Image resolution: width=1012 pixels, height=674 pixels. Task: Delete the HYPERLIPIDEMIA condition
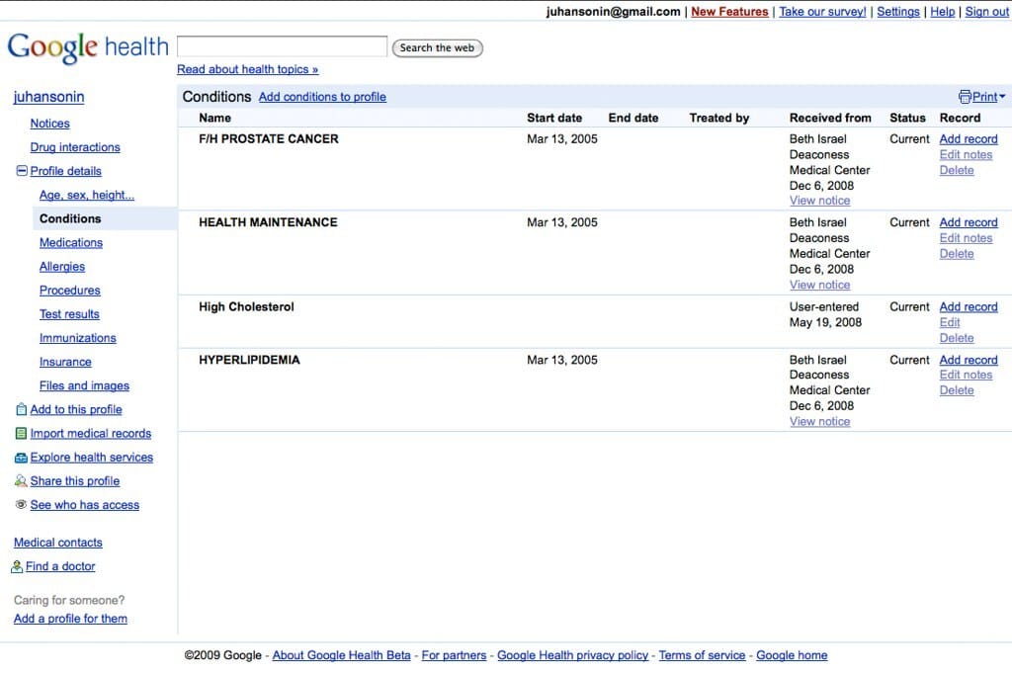[957, 390]
